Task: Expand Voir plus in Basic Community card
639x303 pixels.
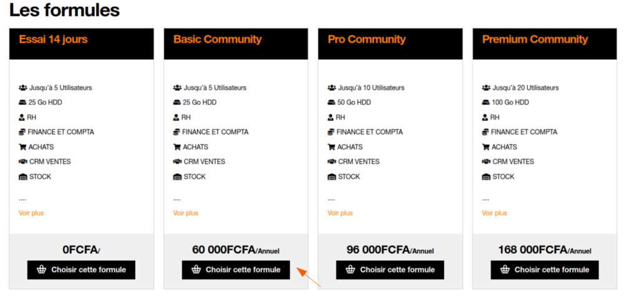Action: pyautogui.click(x=185, y=213)
